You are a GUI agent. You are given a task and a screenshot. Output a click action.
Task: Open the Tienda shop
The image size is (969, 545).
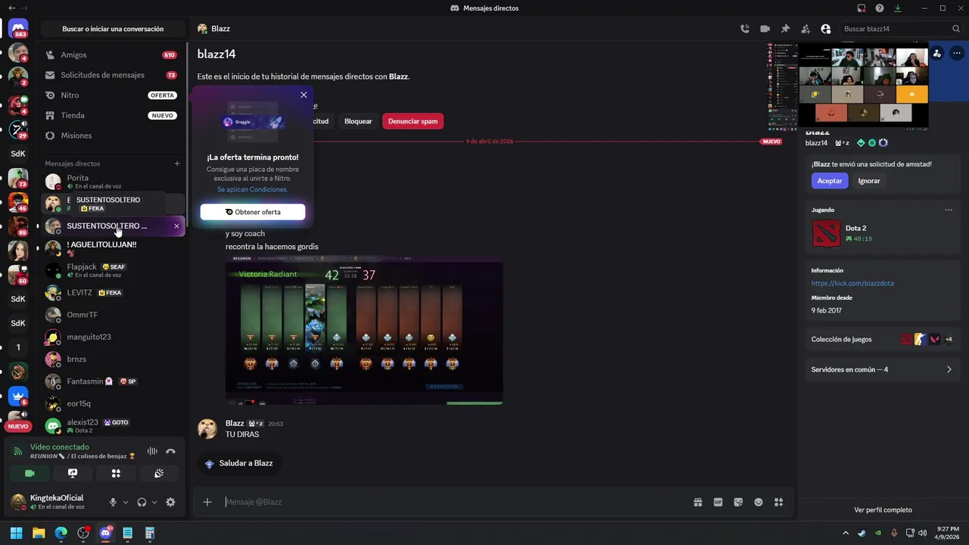(x=111, y=115)
